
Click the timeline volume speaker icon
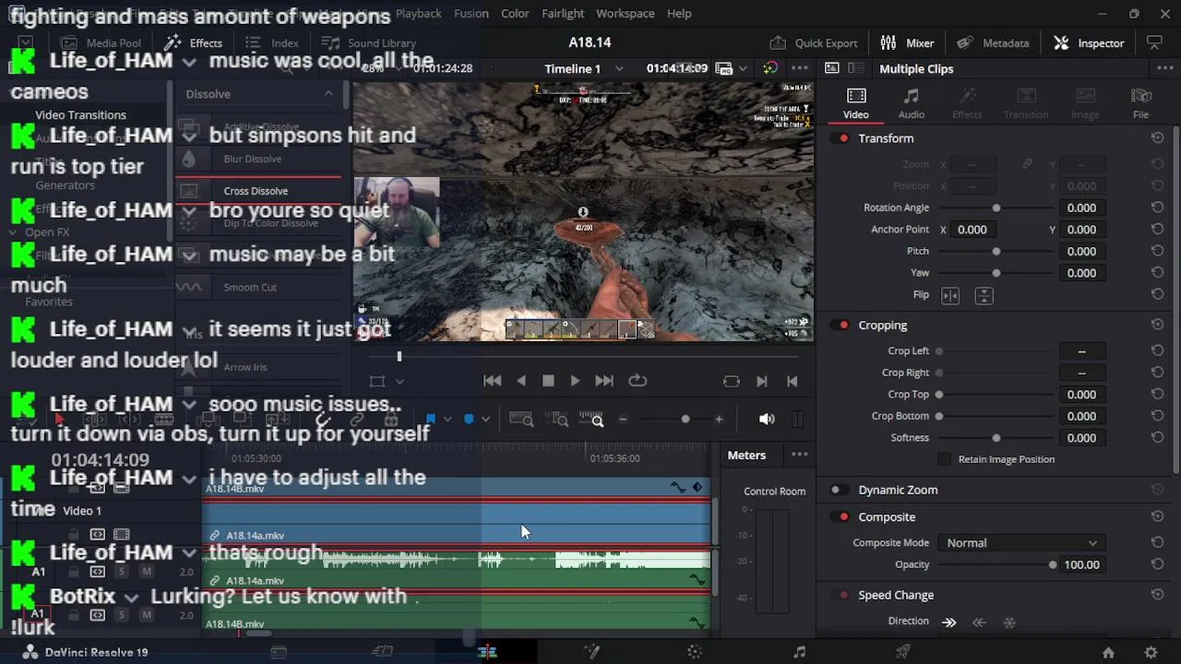tap(767, 419)
